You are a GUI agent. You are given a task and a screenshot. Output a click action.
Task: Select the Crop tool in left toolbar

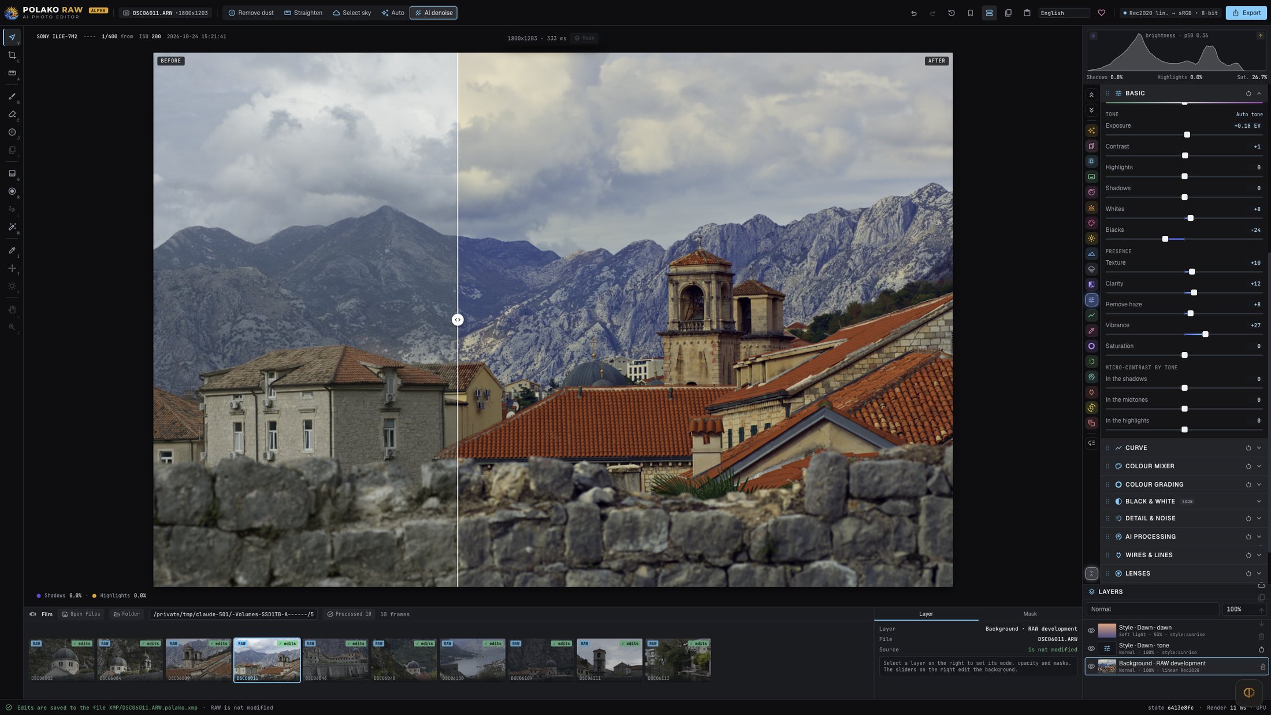[12, 55]
